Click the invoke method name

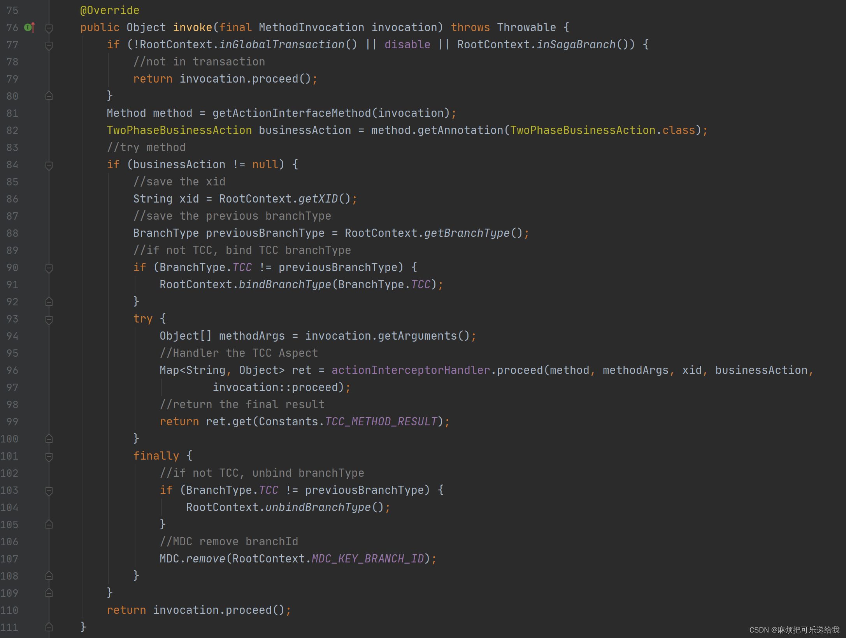(x=193, y=28)
